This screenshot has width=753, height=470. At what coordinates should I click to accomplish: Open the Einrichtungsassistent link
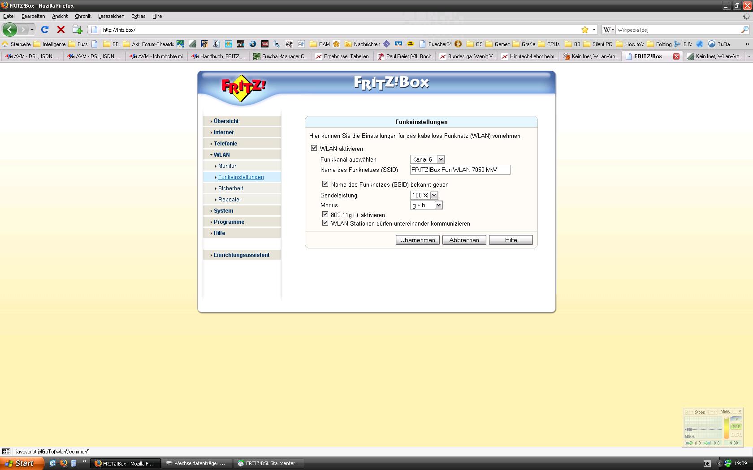click(x=242, y=255)
